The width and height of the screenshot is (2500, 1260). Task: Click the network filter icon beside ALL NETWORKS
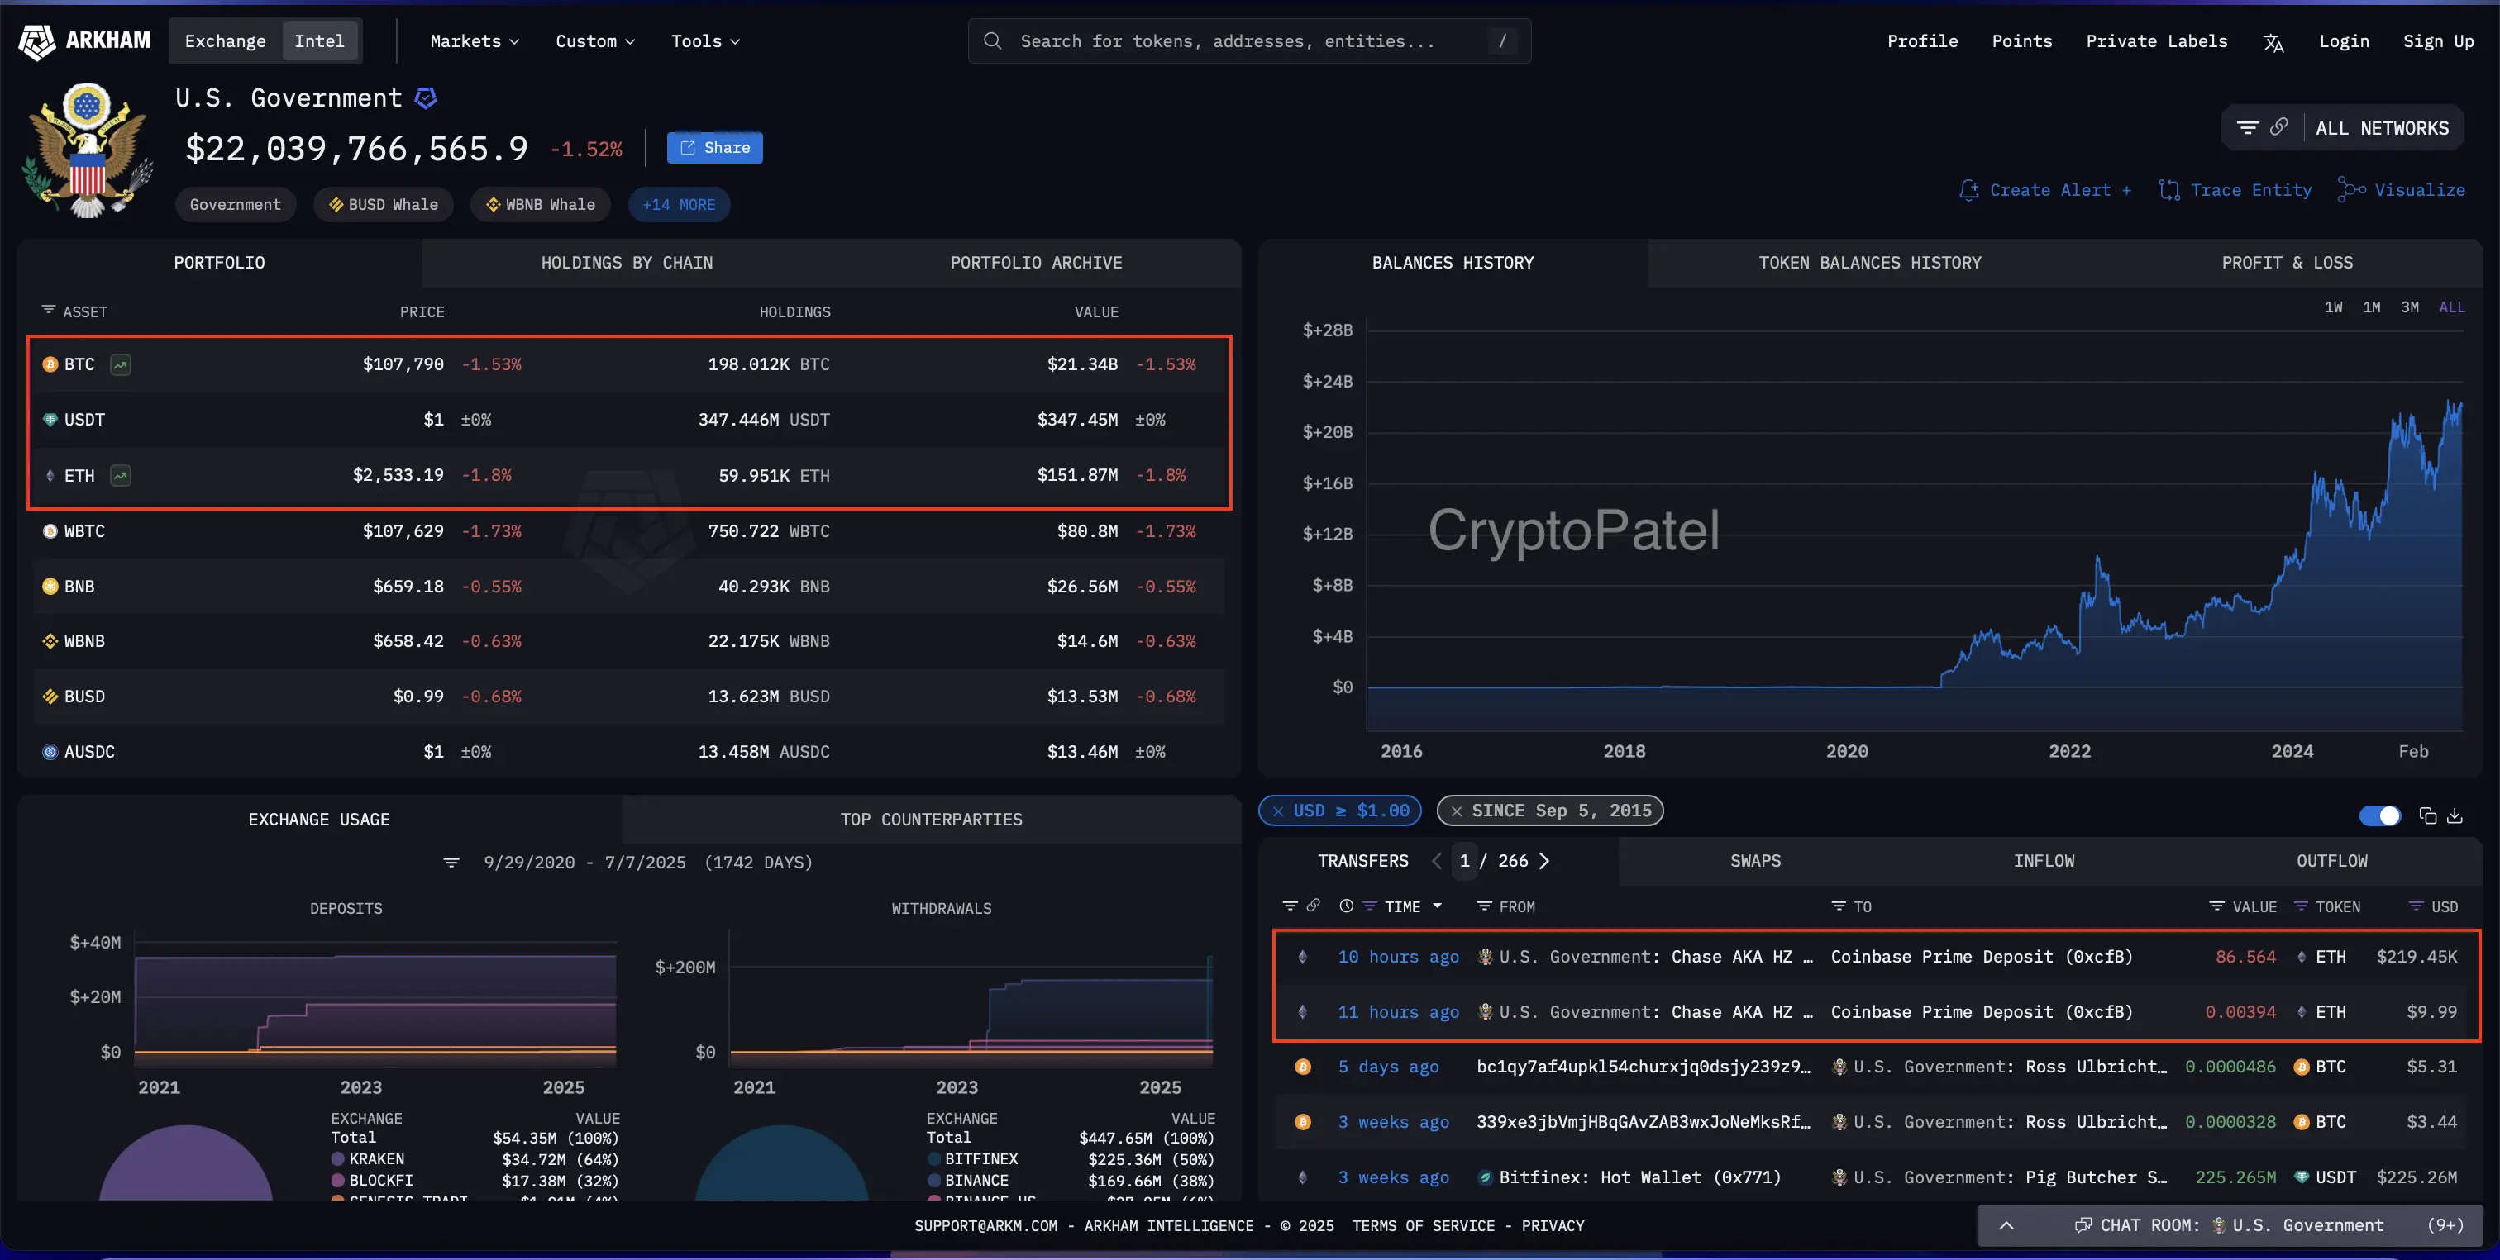(2247, 127)
